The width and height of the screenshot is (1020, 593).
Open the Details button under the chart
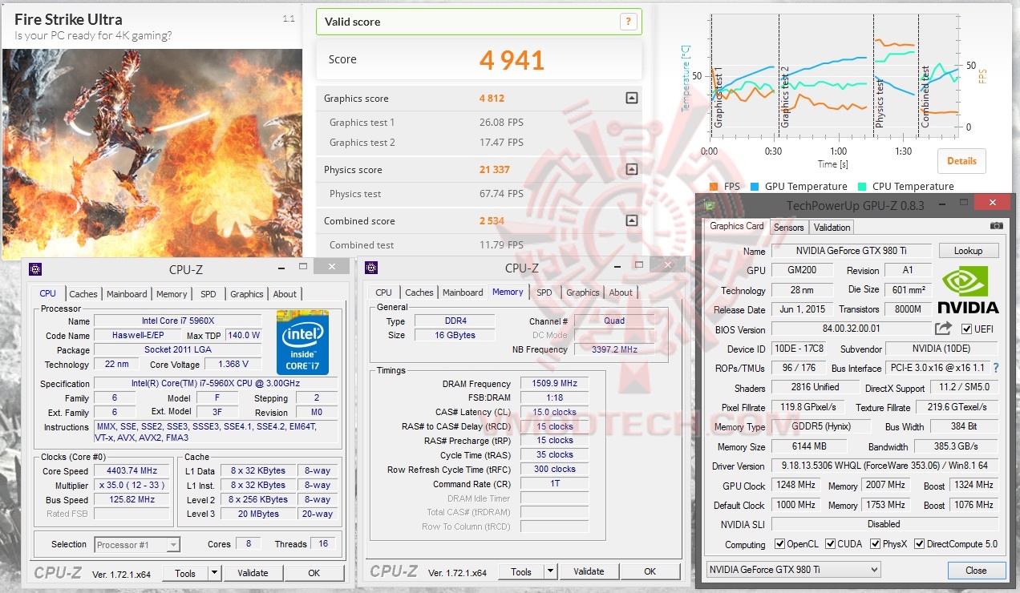[x=961, y=160]
